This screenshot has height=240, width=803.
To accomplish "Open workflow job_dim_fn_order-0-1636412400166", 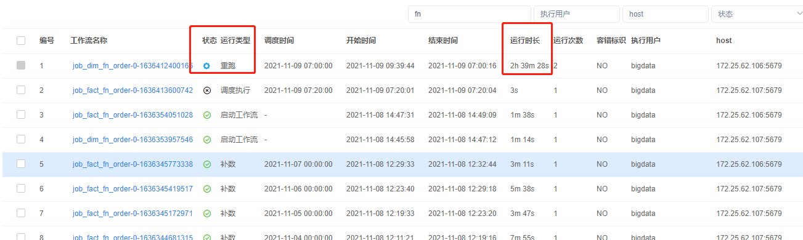I will tap(132, 66).
